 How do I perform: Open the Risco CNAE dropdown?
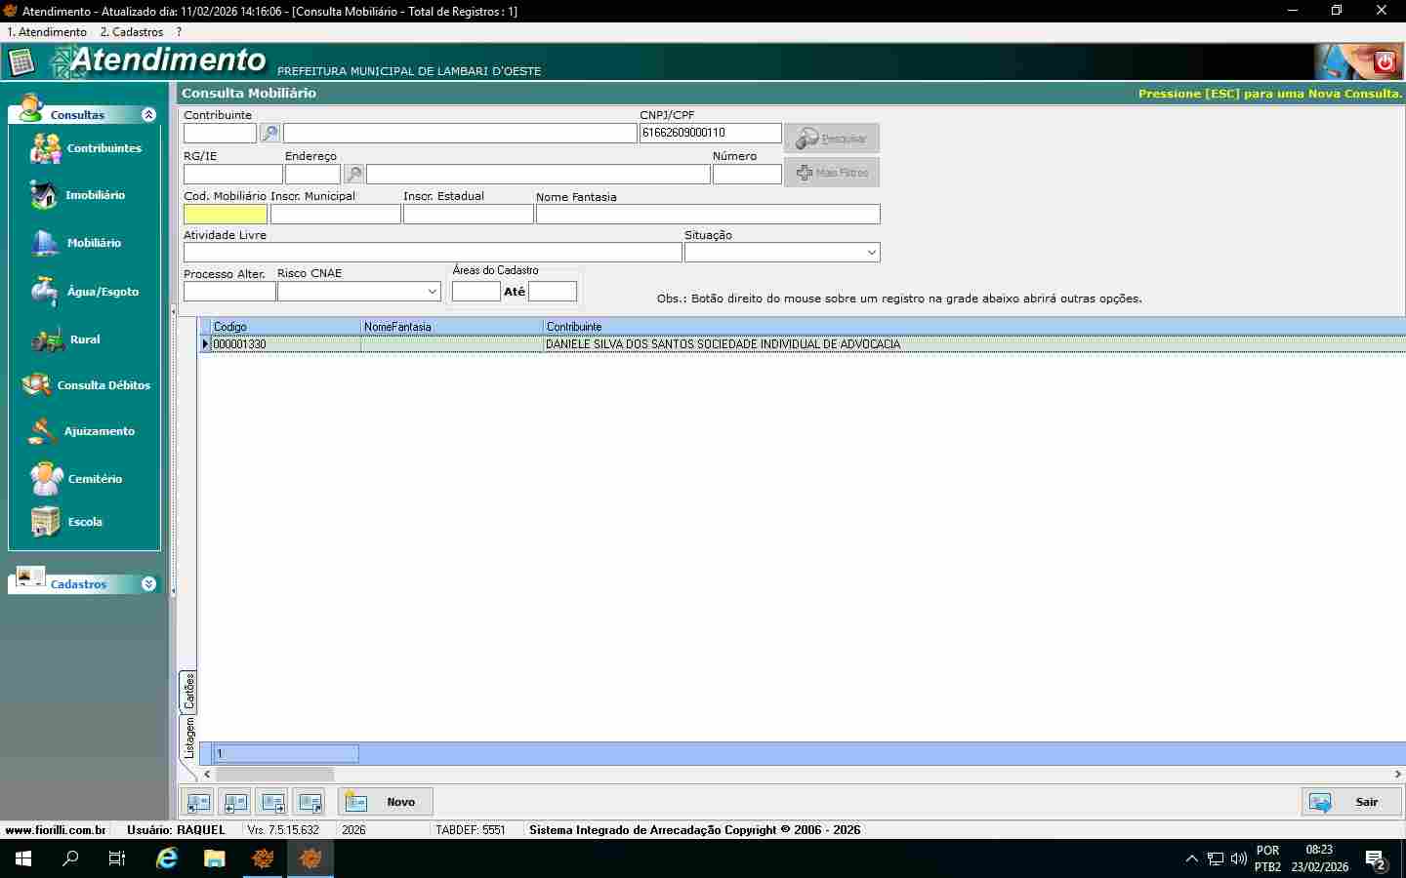coord(432,292)
